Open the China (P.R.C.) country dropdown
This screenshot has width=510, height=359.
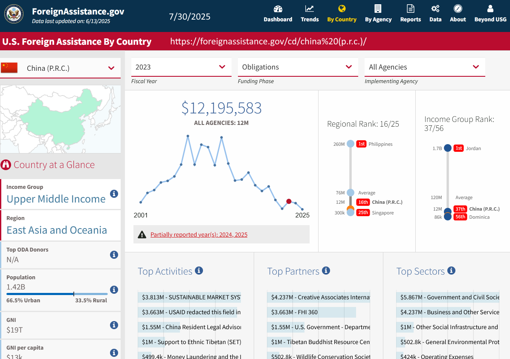click(x=61, y=68)
